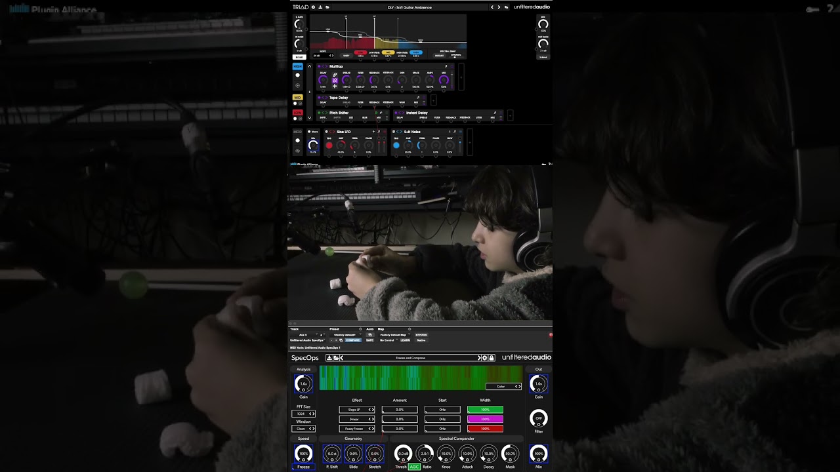Click the Sine LFO plus icon
The width and height of the screenshot is (840, 472).
[x=373, y=132]
